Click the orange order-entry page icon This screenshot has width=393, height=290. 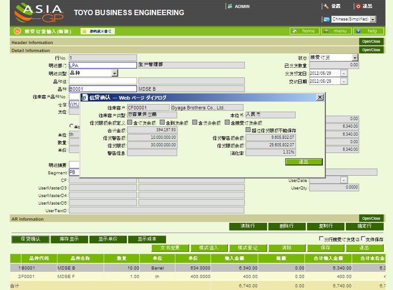tap(17, 31)
